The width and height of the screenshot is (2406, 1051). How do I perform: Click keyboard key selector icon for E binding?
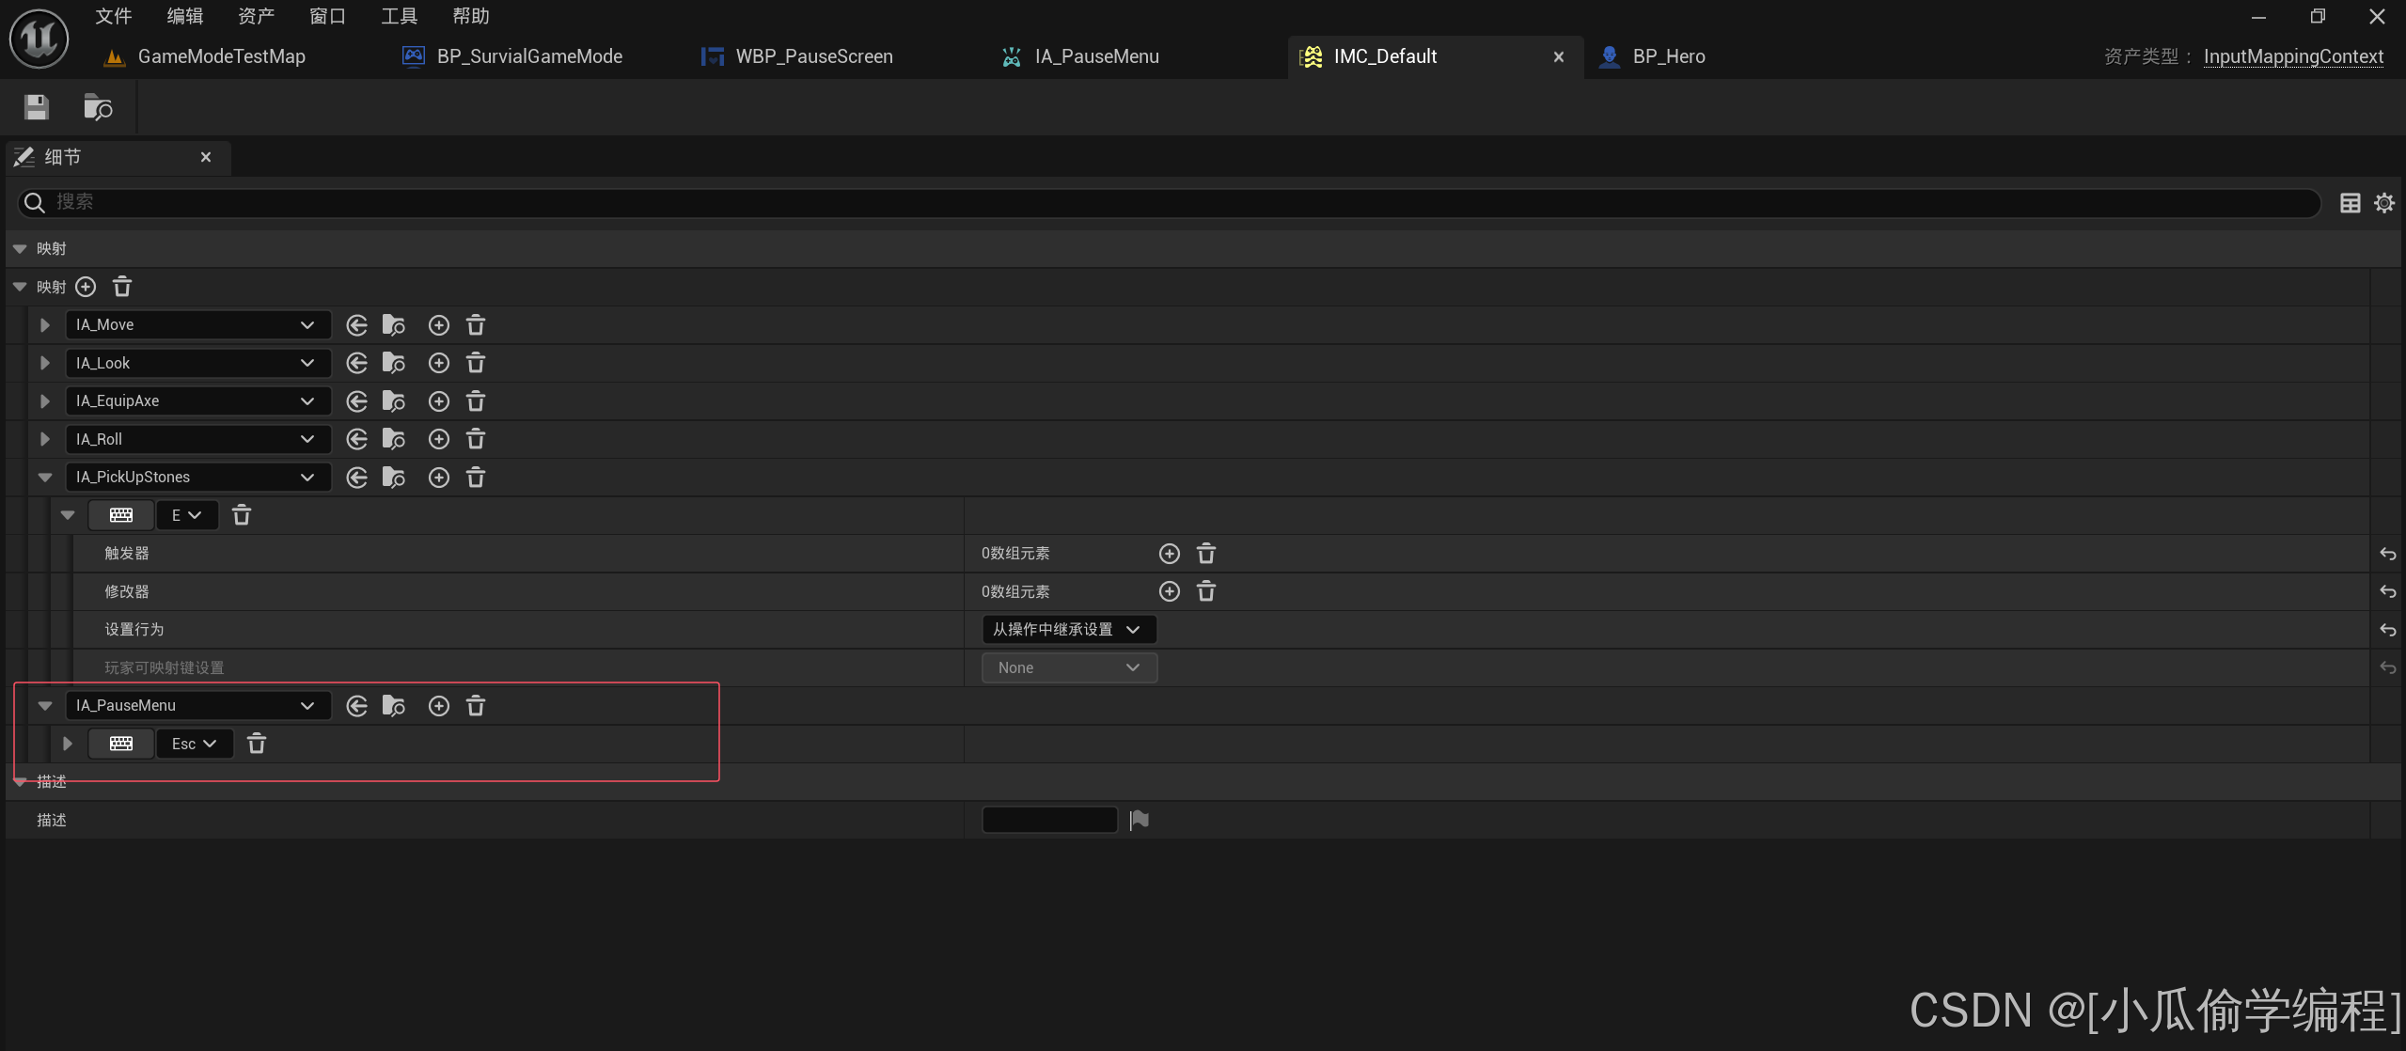121,515
